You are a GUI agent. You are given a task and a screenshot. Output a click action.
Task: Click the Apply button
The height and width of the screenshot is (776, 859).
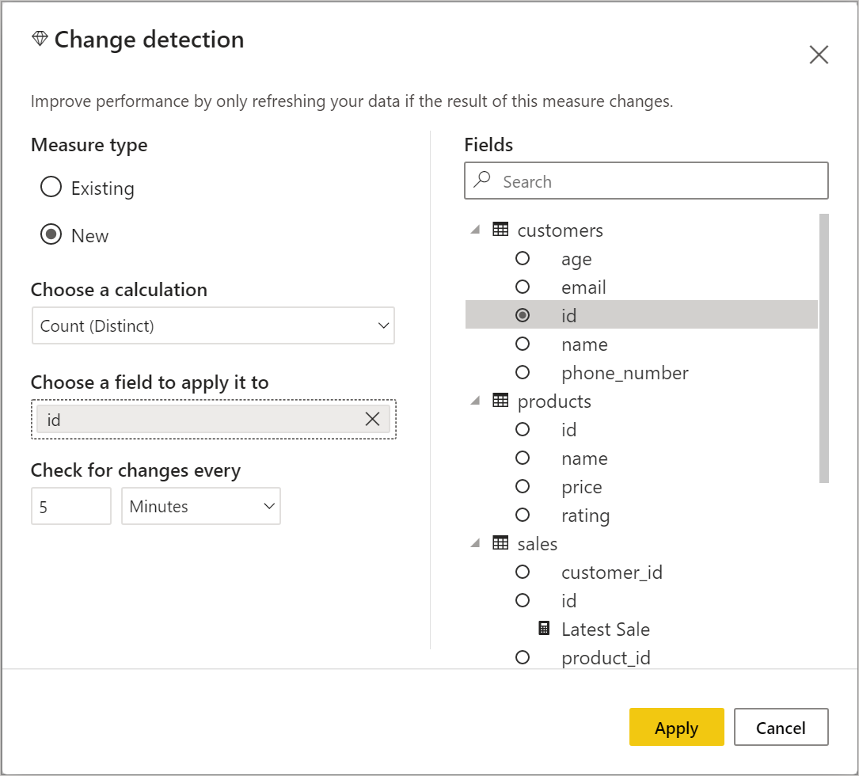676,727
